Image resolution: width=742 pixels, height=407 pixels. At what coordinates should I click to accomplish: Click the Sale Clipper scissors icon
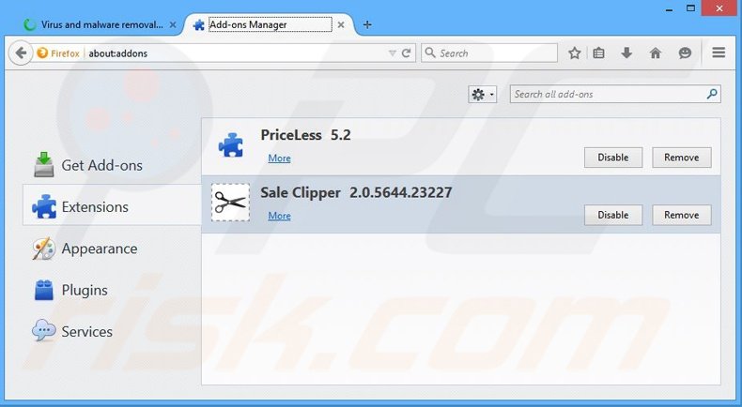pyautogui.click(x=230, y=203)
